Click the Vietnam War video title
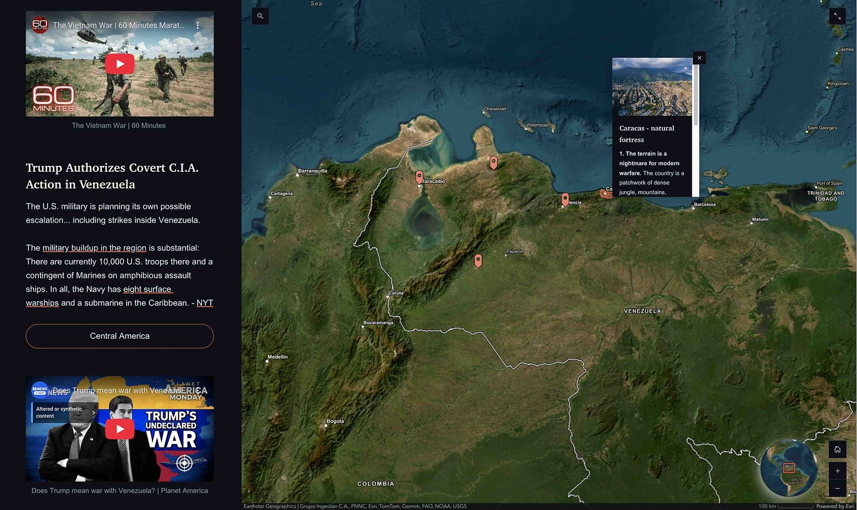Image resolution: width=857 pixels, height=510 pixels. coord(118,25)
